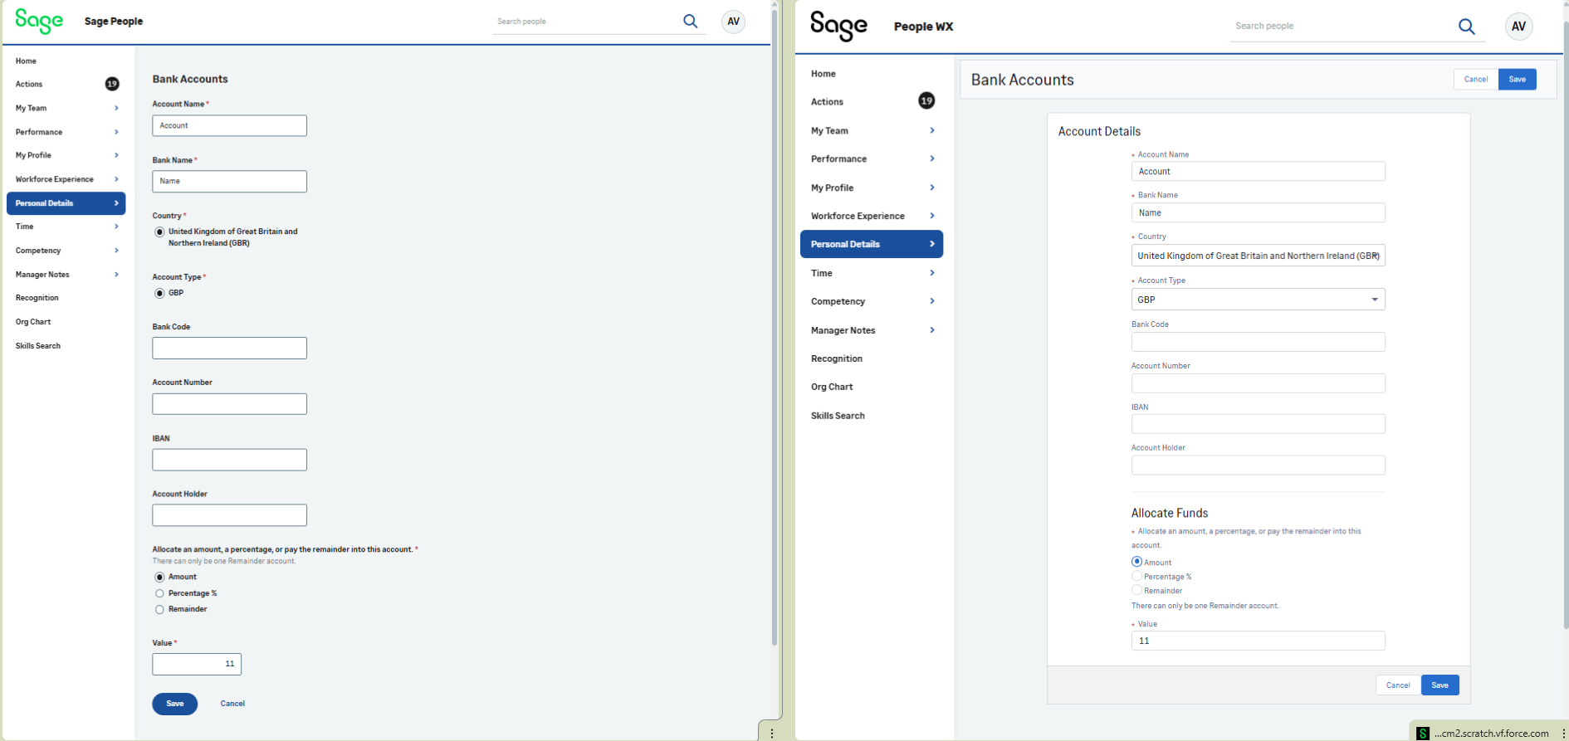Click the Sage logo in Sage People window

point(39,21)
